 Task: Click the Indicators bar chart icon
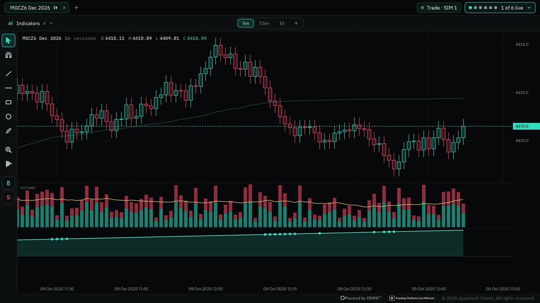pos(10,23)
